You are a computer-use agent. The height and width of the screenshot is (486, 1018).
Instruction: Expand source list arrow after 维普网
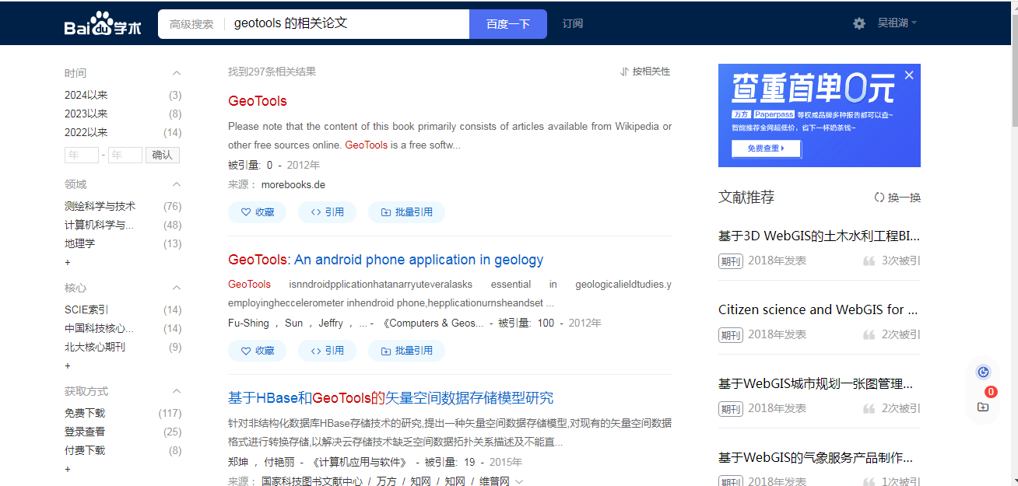519,482
